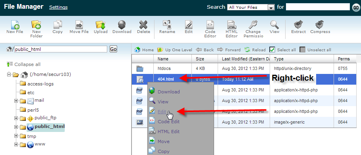Click the image/x-generic type cell
Image resolution: width=361 pixels, height=155 pixels.
click(x=289, y=122)
